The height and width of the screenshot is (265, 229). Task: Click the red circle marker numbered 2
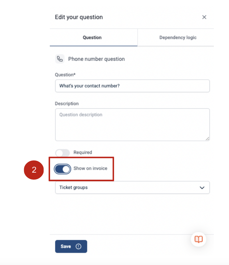click(34, 170)
